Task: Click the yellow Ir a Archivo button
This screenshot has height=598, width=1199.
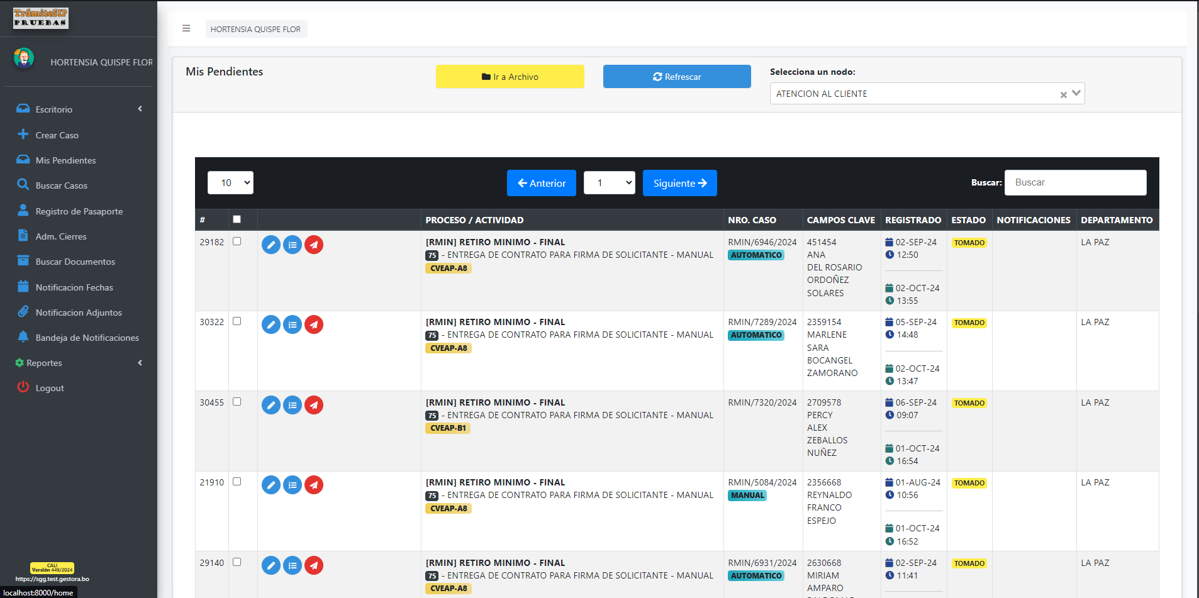Action: pos(510,77)
